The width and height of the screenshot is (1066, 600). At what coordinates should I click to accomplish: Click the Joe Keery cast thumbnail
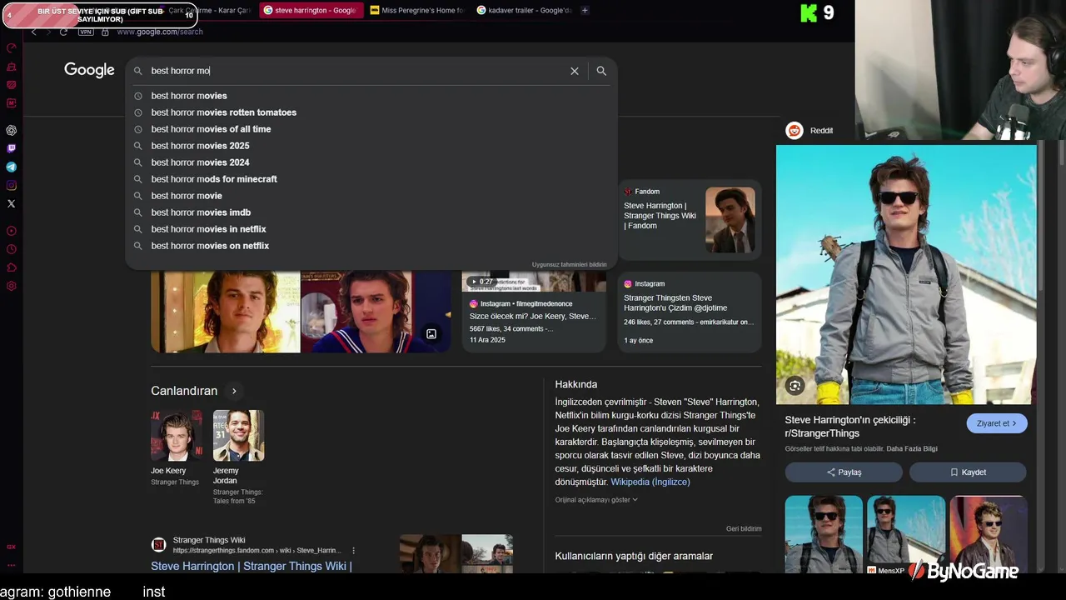(176, 436)
